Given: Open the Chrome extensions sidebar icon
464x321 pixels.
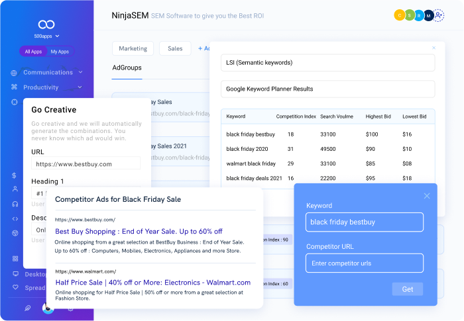Looking at the screenshot, I should [15, 233].
